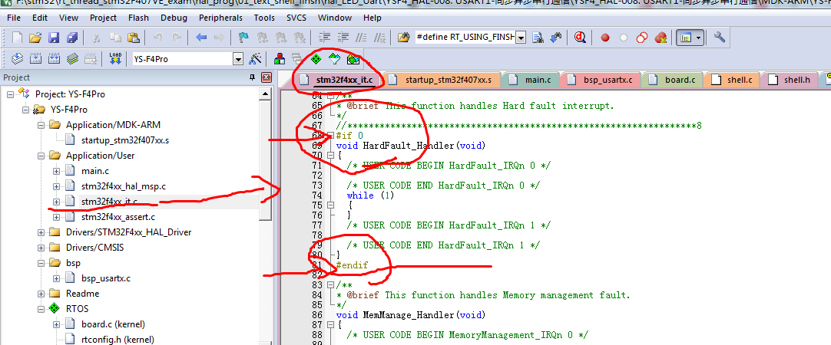Launch the Pack Installer icon

click(x=353, y=58)
